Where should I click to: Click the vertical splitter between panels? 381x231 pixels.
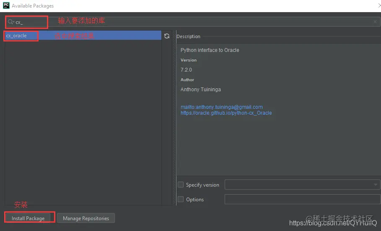[174, 118]
